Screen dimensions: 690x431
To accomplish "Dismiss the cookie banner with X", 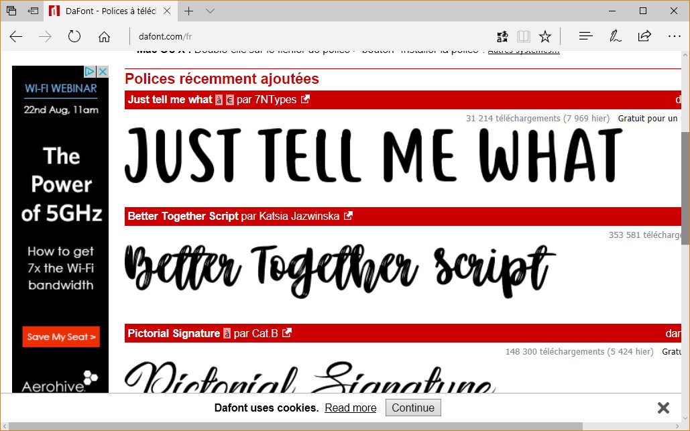I will click(x=663, y=408).
